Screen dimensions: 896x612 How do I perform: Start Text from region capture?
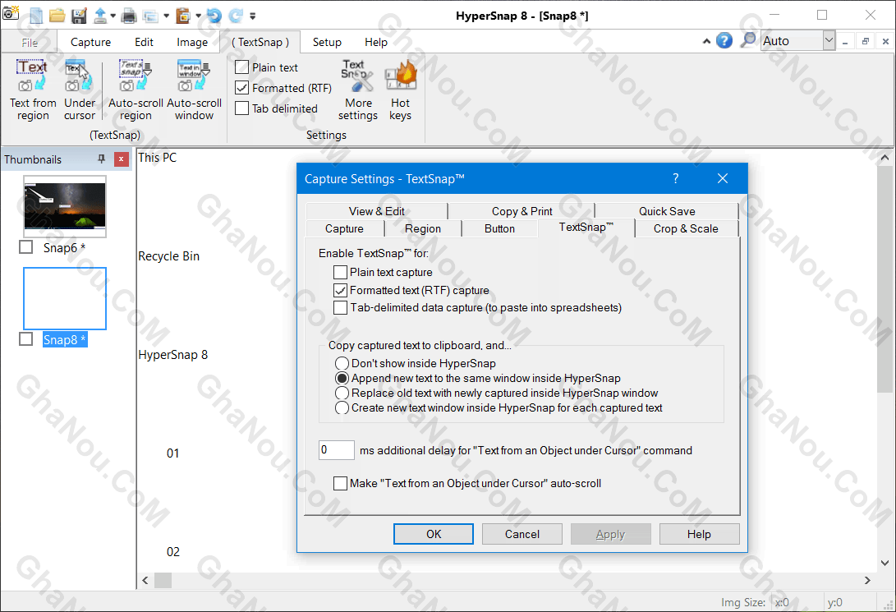tap(33, 90)
